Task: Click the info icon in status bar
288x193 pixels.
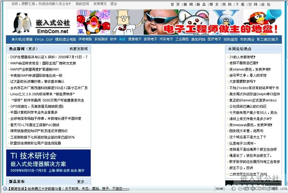Action: pyautogui.click(x=5, y=188)
